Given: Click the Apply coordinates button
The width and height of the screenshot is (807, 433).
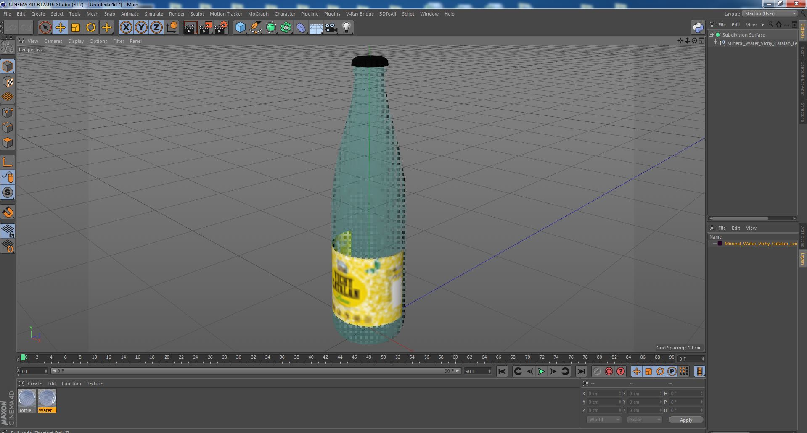Looking at the screenshot, I should (686, 420).
